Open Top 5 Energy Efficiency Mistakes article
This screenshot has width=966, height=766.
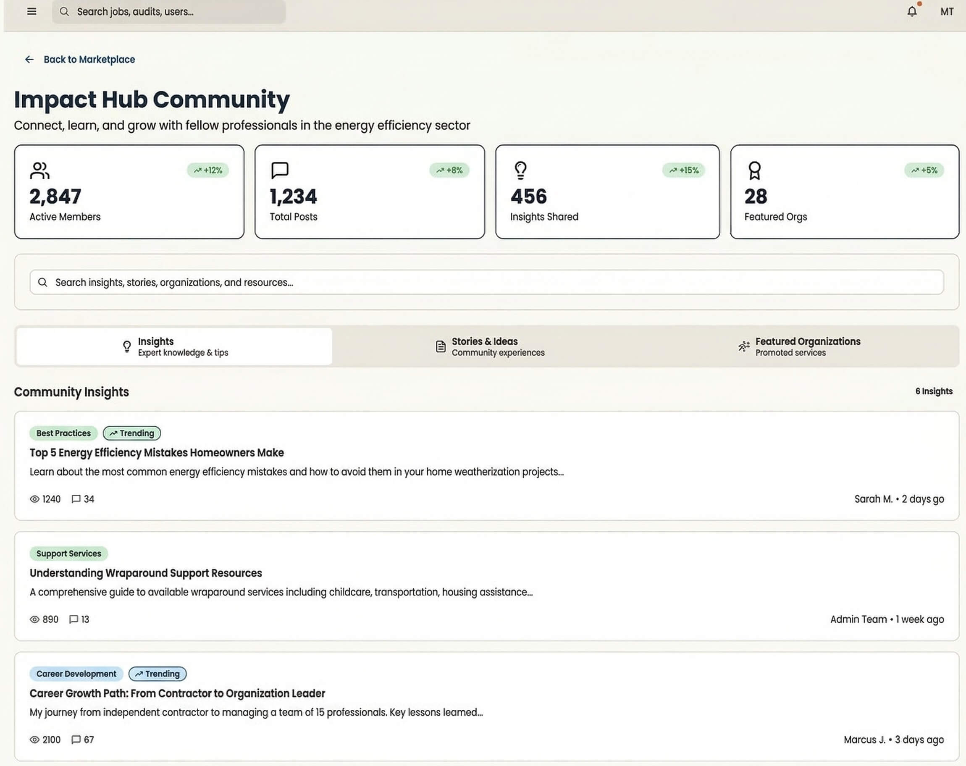[157, 453]
